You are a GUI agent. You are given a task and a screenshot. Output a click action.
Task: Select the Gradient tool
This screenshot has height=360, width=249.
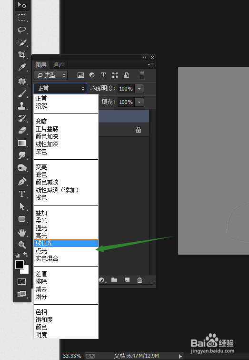[22, 143]
